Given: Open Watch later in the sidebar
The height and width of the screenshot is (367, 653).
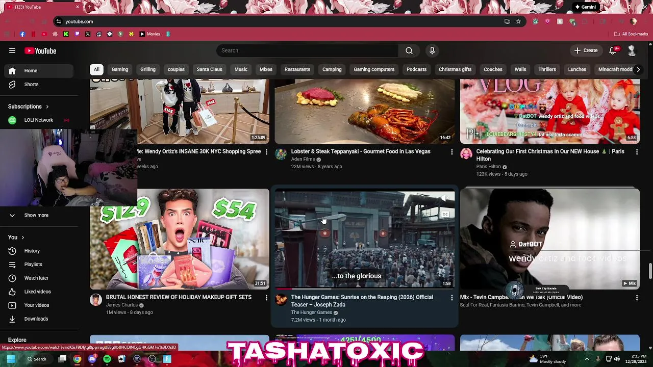Looking at the screenshot, I should coord(36,278).
